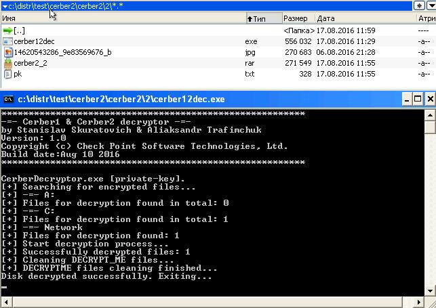The width and height of the screenshot is (436, 308).
Task: Click the size value 328
Action: coord(305,74)
